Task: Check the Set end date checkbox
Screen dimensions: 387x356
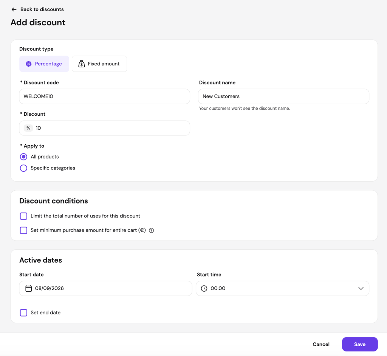Action: (x=23, y=313)
